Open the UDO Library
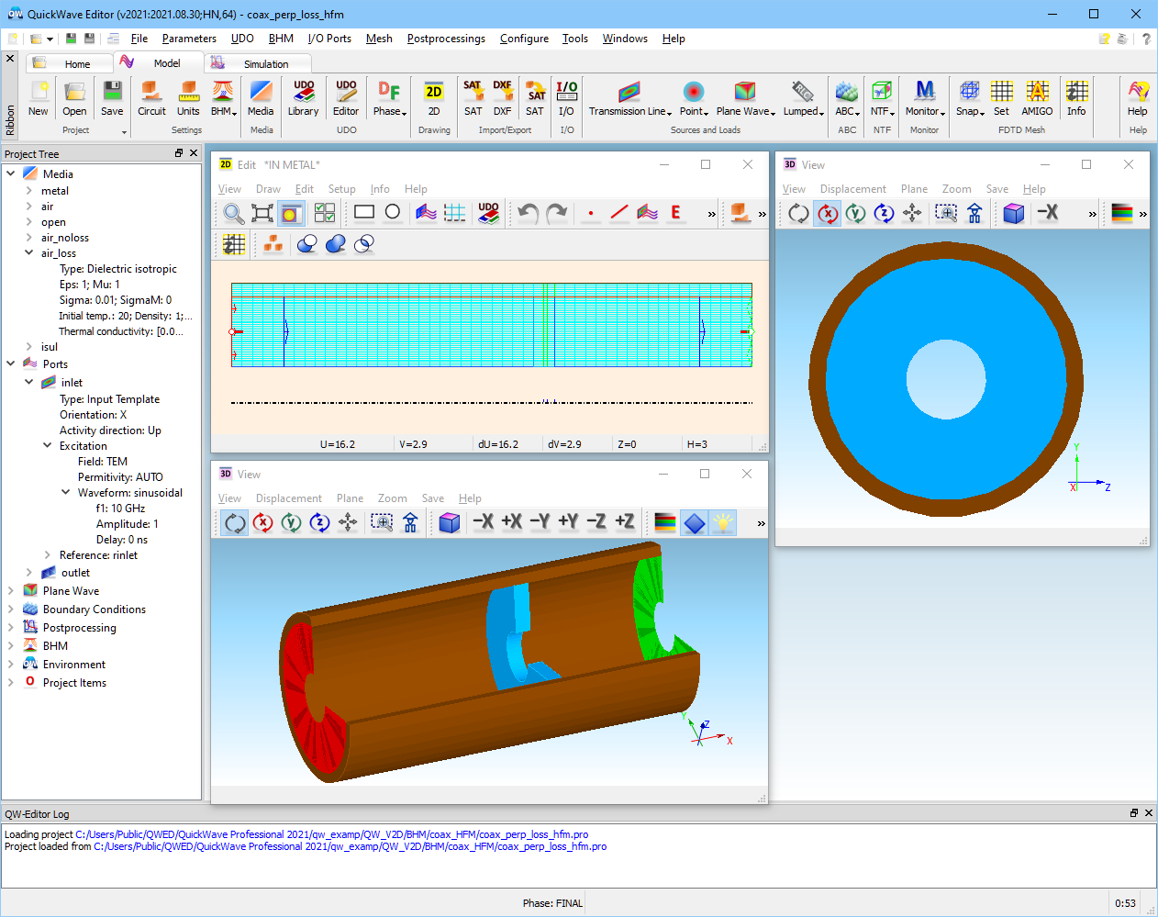 (303, 98)
